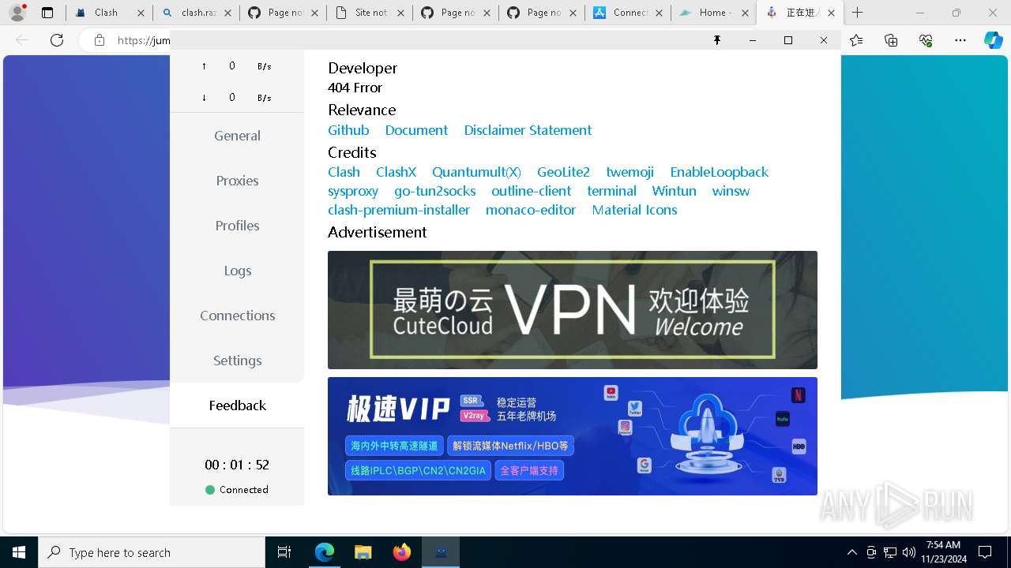Viewport: 1011px width, 568px height.
Task: Select Clash app taskbar icon
Action: coord(441,552)
